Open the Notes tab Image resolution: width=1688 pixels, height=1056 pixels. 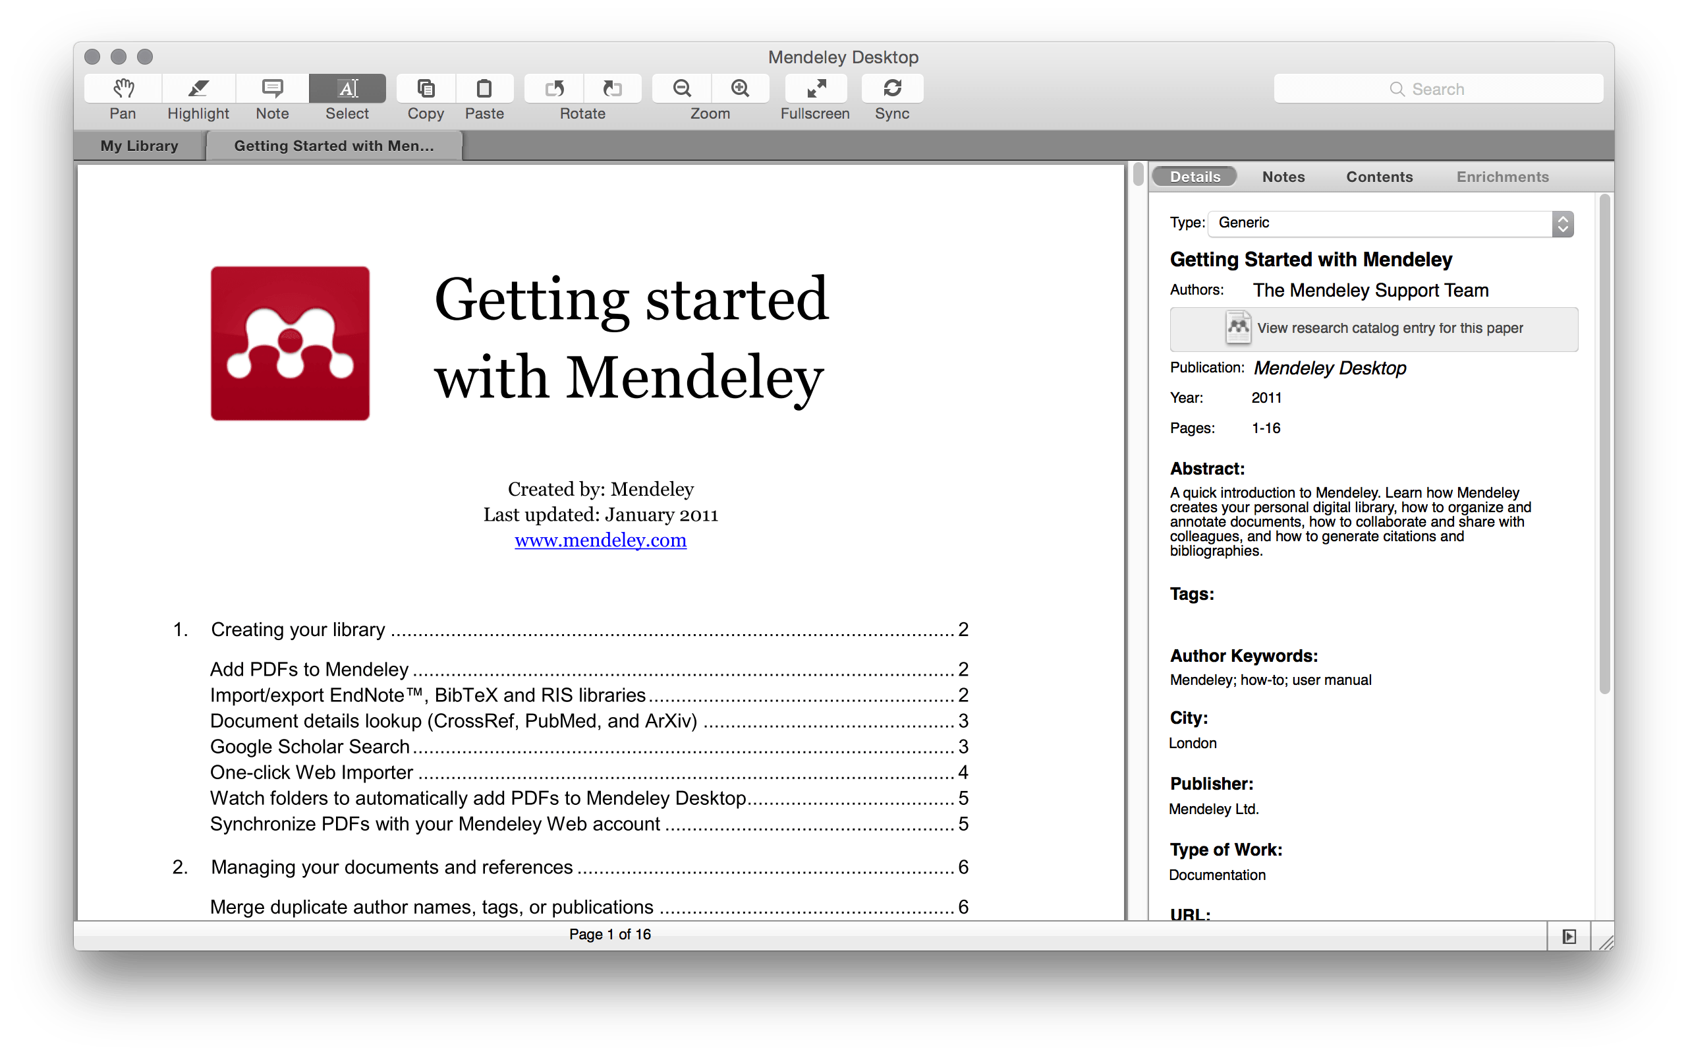click(1283, 177)
